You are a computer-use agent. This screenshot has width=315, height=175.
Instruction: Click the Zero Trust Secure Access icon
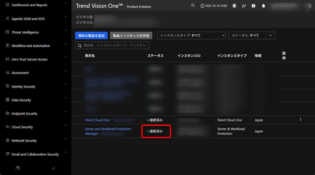[7, 59]
